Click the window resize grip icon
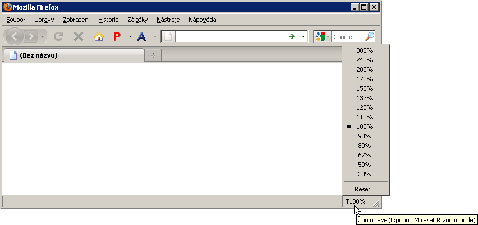Viewport: 478px width, 225px height. [376, 203]
